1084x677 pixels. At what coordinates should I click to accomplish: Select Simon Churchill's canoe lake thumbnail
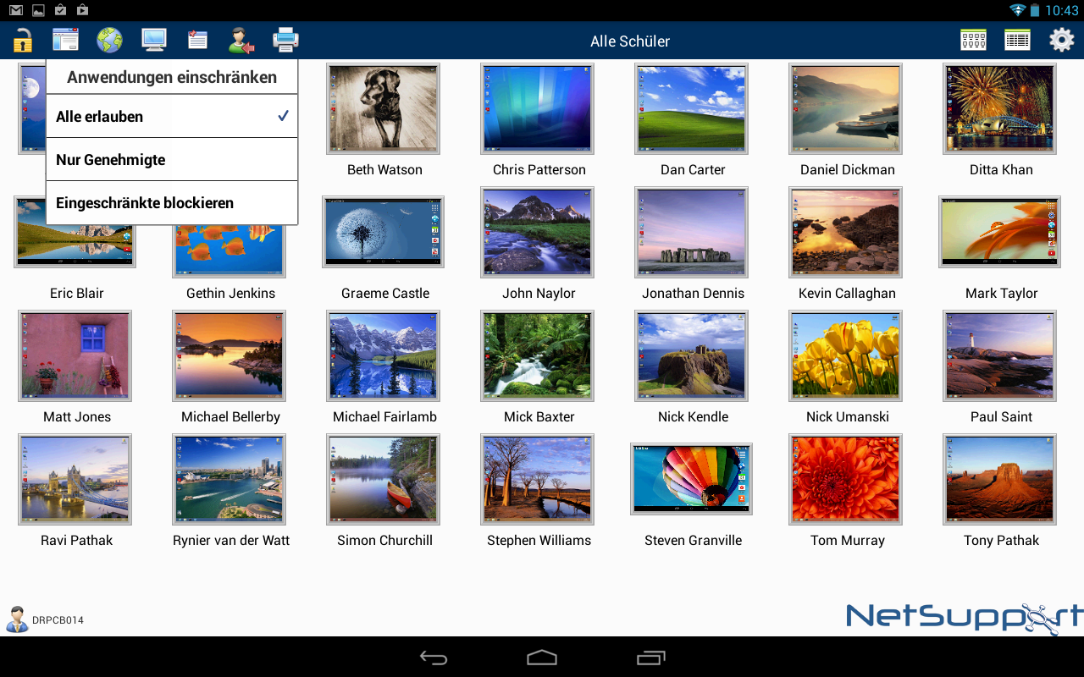point(383,479)
